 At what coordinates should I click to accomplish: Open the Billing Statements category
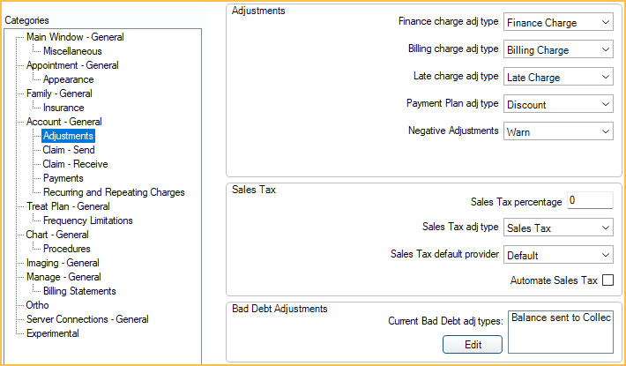tap(79, 291)
